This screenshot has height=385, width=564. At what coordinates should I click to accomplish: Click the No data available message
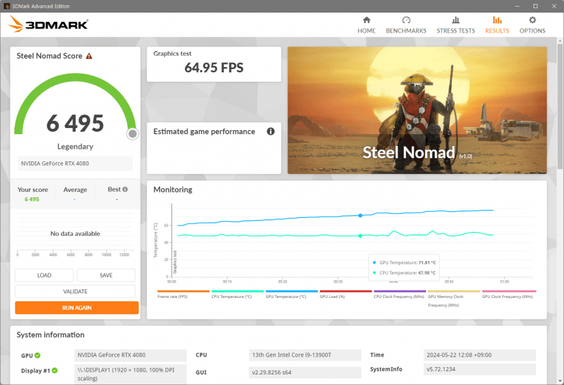click(75, 234)
